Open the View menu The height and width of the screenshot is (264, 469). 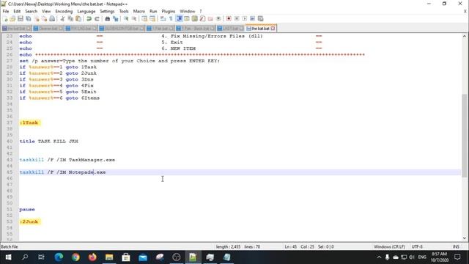point(46,11)
